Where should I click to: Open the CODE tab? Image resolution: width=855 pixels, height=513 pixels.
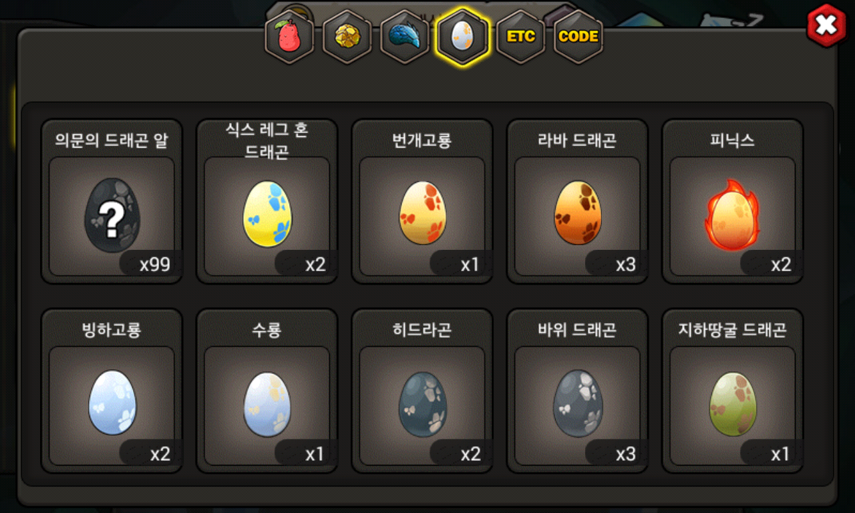pos(578,36)
